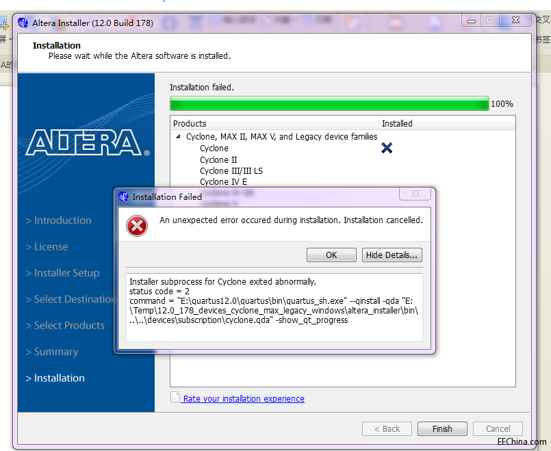
Task: Click the Hide Details button
Action: pos(392,255)
